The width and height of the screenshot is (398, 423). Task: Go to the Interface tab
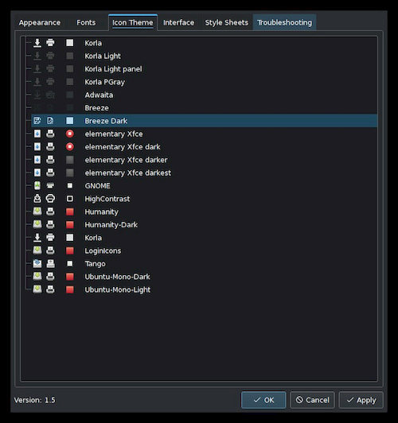pyautogui.click(x=178, y=22)
